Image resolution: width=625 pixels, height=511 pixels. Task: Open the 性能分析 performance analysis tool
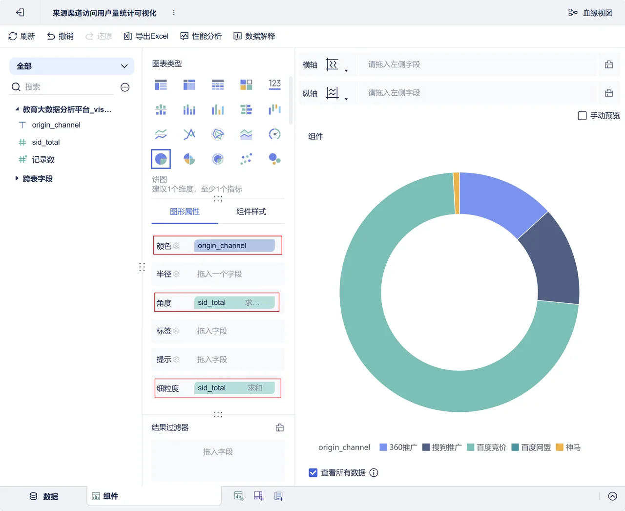(201, 36)
